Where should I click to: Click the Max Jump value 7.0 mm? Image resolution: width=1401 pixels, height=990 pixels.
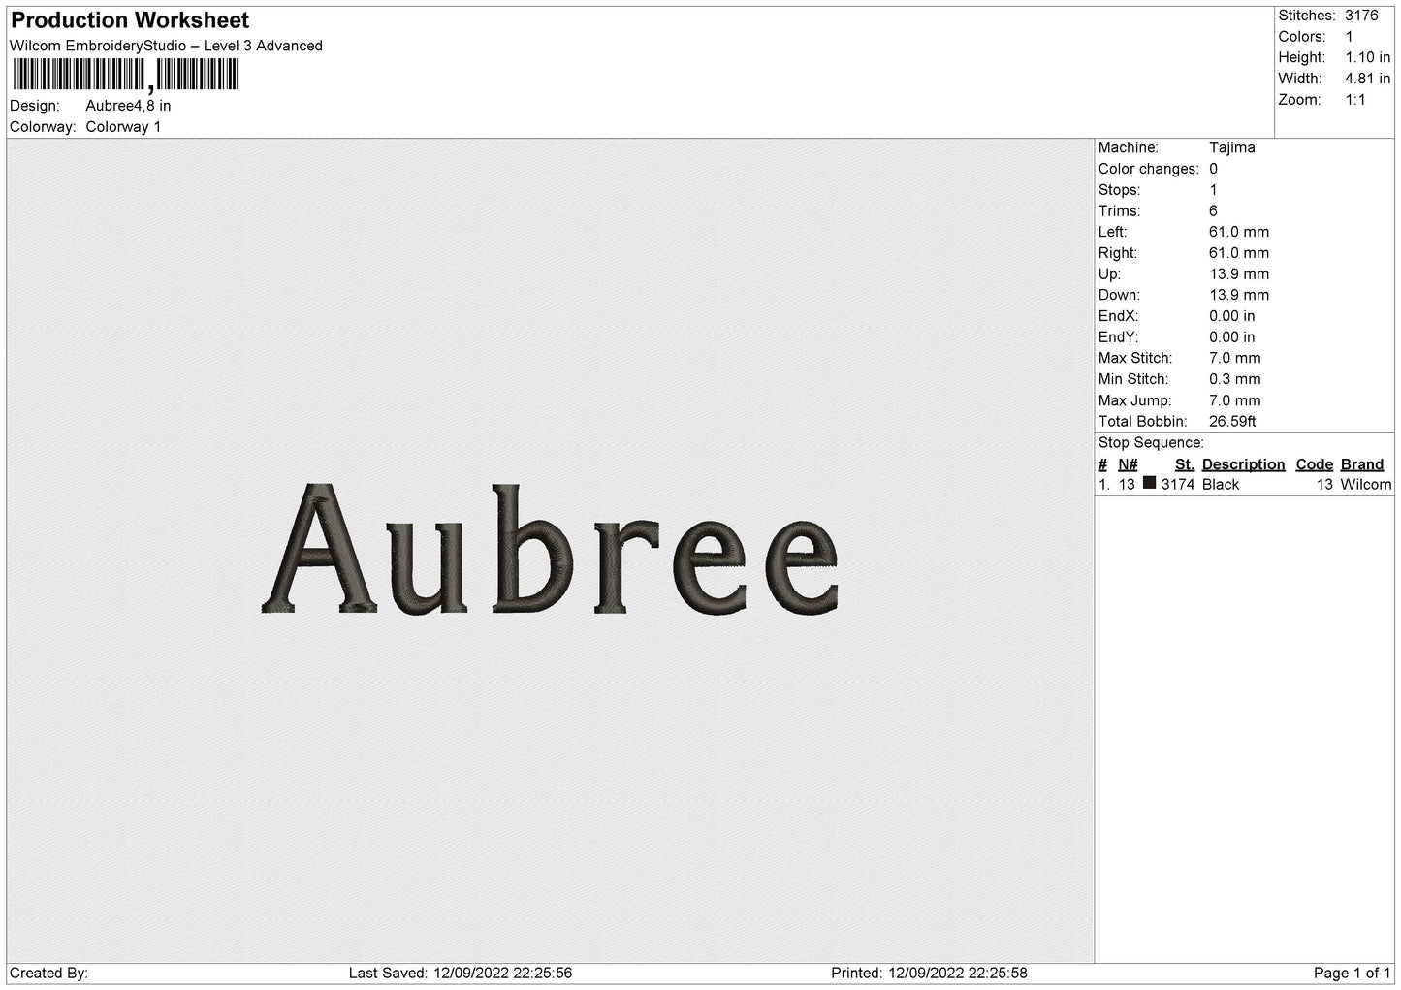(x=1235, y=400)
